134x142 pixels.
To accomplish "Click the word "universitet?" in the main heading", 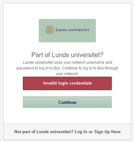I will [x=87, y=55].
